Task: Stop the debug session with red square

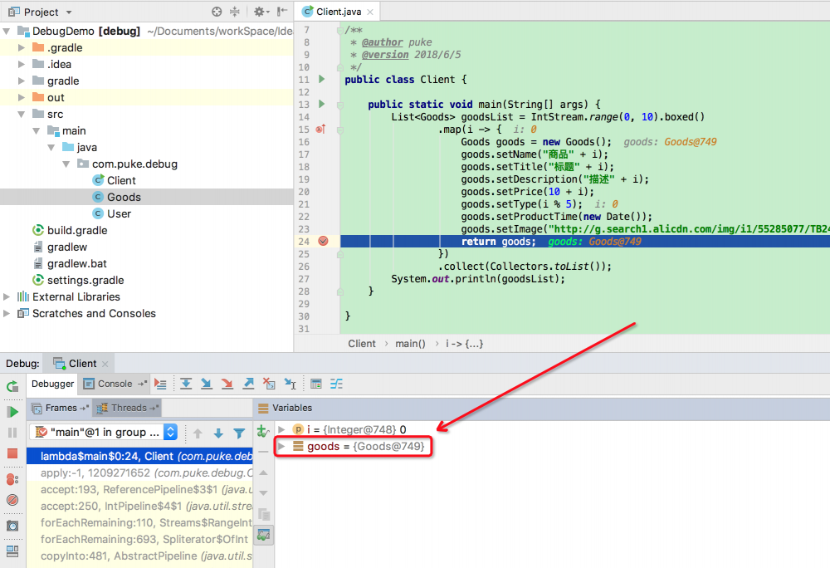Action: pos(12,453)
